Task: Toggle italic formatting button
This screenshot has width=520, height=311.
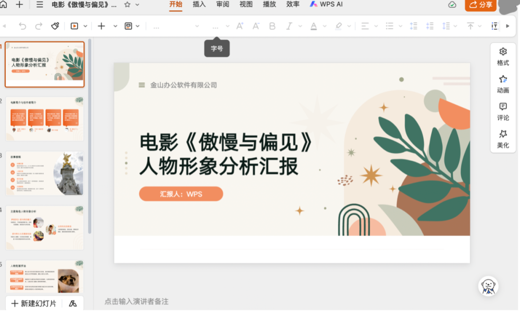Action: (x=289, y=26)
